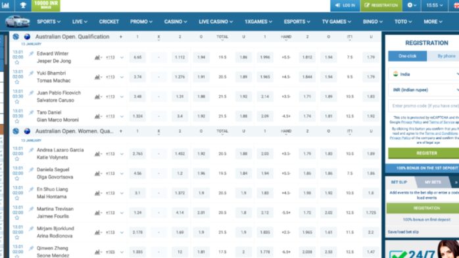The width and height of the screenshot is (459, 258).
Task: Open the SPORTS menu
Action: pos(49,22)
